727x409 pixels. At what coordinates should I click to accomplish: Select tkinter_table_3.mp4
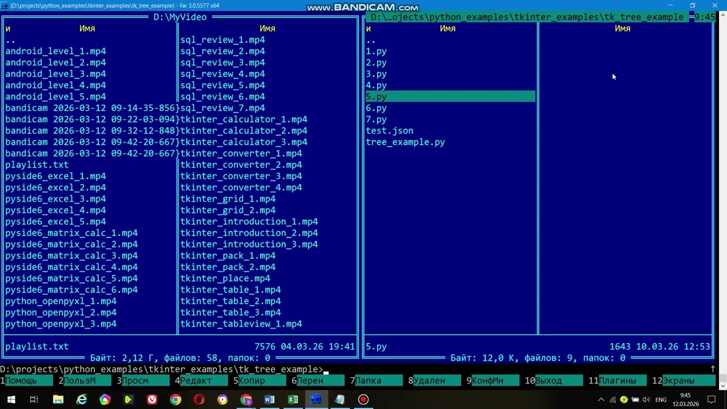pos(231,312)
